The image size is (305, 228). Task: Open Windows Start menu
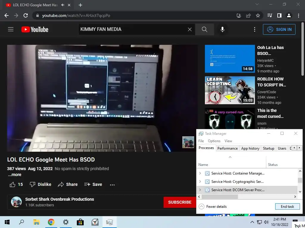pyautogui.click(x=7, y=222)
